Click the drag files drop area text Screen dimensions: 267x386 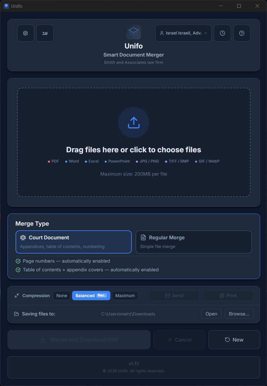134,150
